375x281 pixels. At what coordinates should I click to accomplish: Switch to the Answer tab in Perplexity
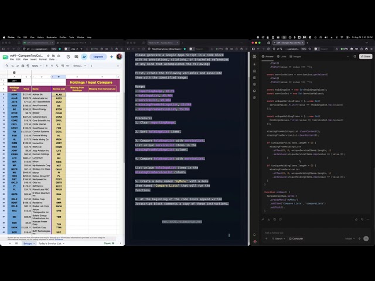point(268,57)
